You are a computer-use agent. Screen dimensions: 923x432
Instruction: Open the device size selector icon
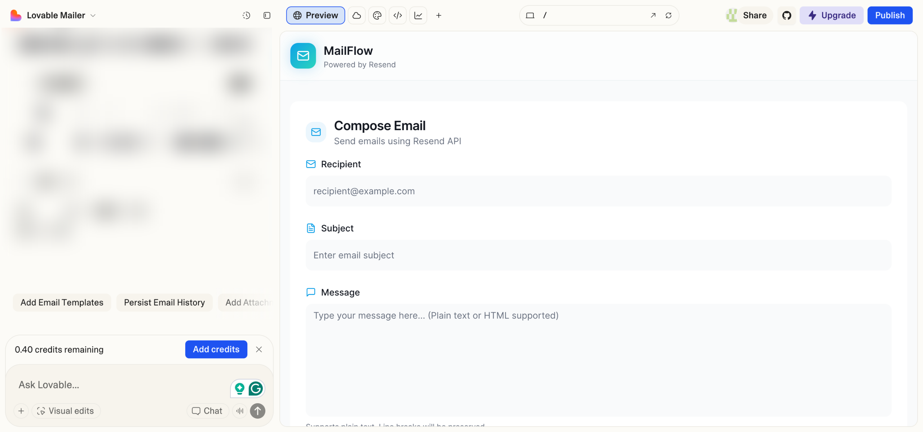click(530, 16)
